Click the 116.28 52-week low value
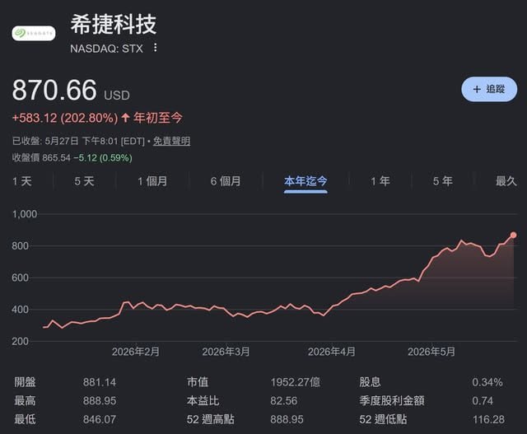 pos(488,419)
